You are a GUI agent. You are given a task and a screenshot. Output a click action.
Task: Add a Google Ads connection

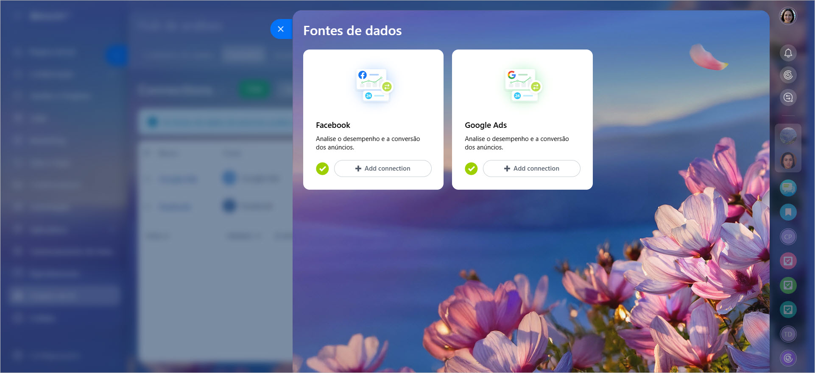pos(531,169)
